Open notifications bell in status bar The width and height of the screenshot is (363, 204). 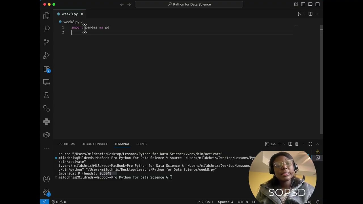[317, 202]
